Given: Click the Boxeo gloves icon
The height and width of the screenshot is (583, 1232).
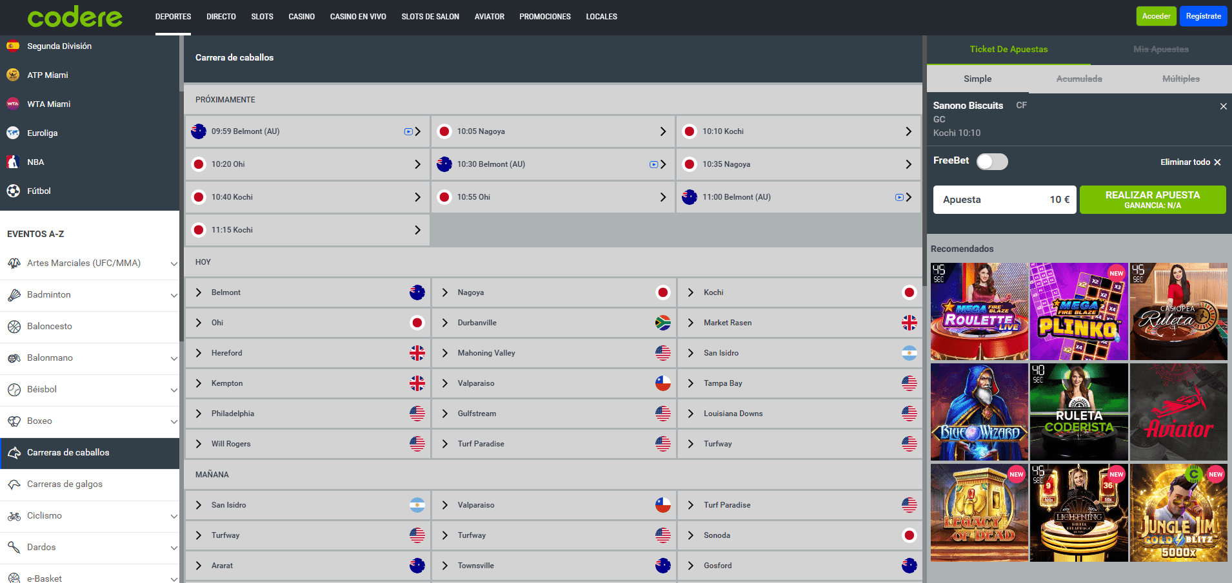Looking at the screenshot, I should point(14,421).
